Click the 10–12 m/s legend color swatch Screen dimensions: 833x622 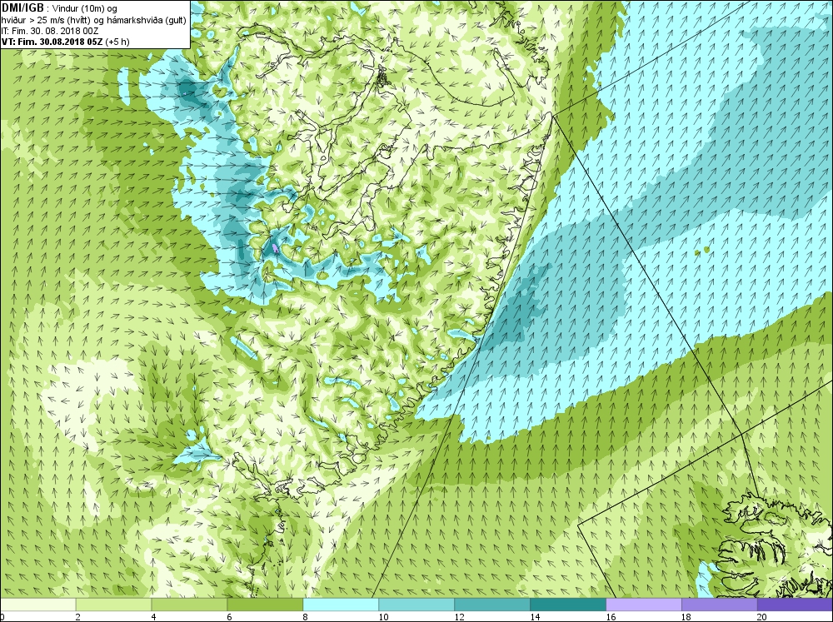[416, 605]
